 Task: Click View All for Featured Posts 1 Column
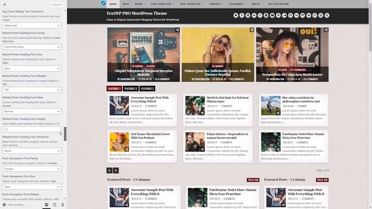click(x=322, y=180)
